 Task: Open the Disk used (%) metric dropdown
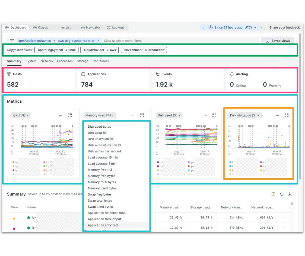click(x=169, y=115)
